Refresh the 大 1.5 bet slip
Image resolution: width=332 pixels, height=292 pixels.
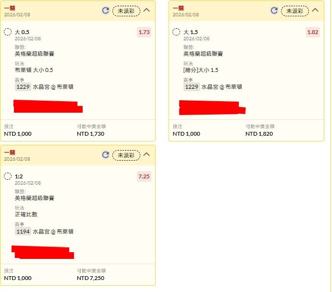[x=274, y=11]
